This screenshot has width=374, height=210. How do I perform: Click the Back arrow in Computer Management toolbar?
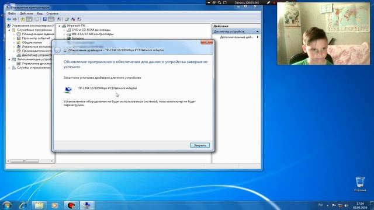click(9, 19)
